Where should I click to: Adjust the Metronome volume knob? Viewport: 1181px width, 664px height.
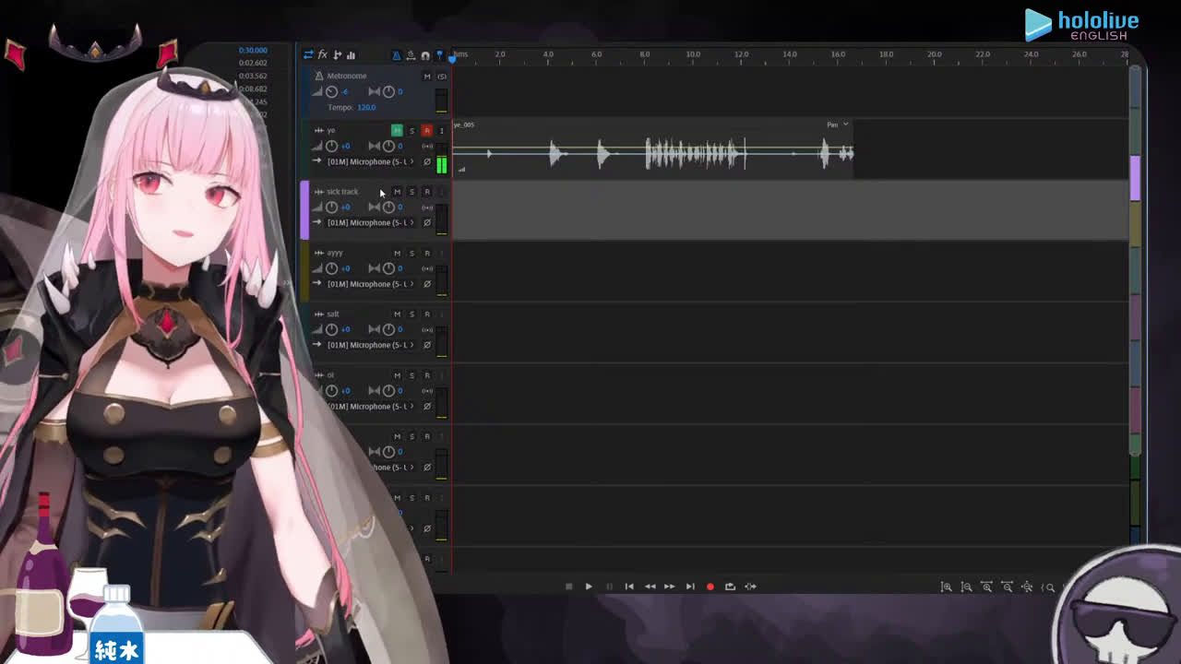click(331, 91)
